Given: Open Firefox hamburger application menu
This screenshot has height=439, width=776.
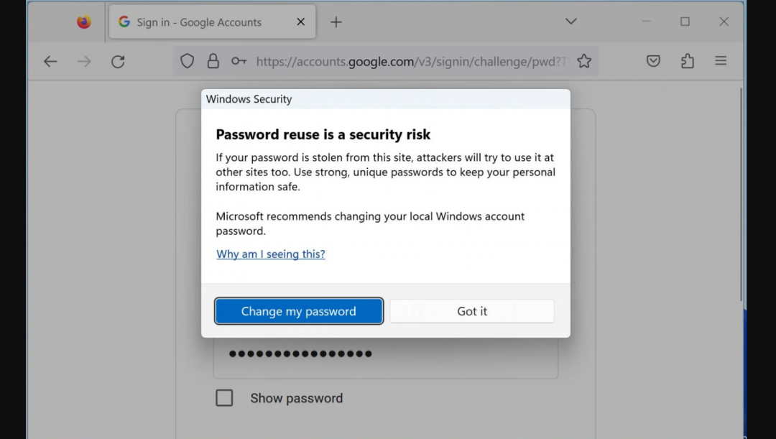Looking at the screenshot, I should tap(721, 62).
